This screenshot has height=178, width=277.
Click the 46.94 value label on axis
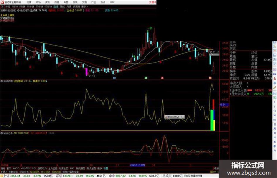tap(224, 105)
